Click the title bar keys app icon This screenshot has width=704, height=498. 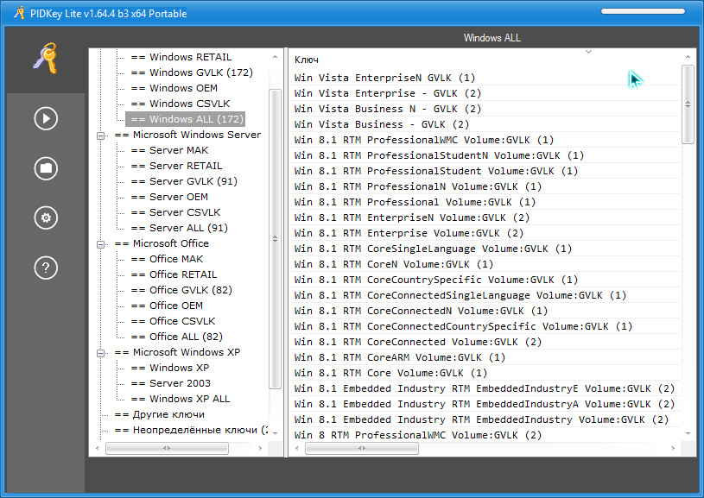pos(19,13)
